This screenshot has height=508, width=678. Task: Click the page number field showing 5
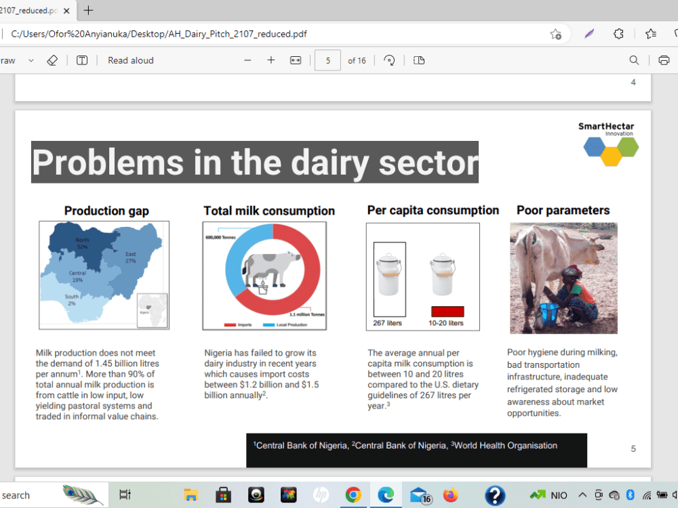coord(327,60)
